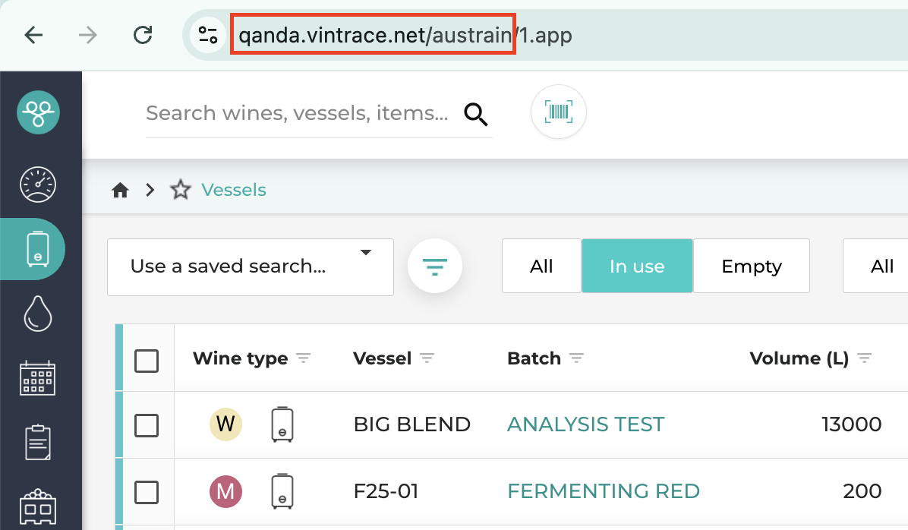908x530 pixels.
Task: Click the tank icon in F25-01 row
Action: pyautogui.click(x=282, y=491)
